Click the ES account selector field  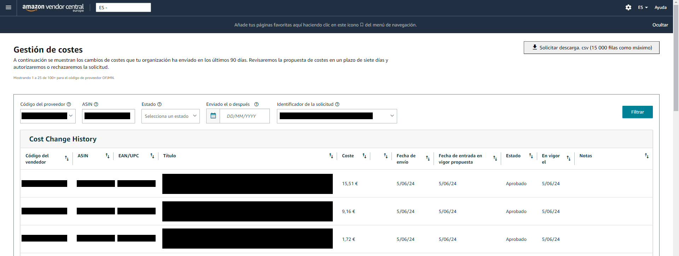123,7
